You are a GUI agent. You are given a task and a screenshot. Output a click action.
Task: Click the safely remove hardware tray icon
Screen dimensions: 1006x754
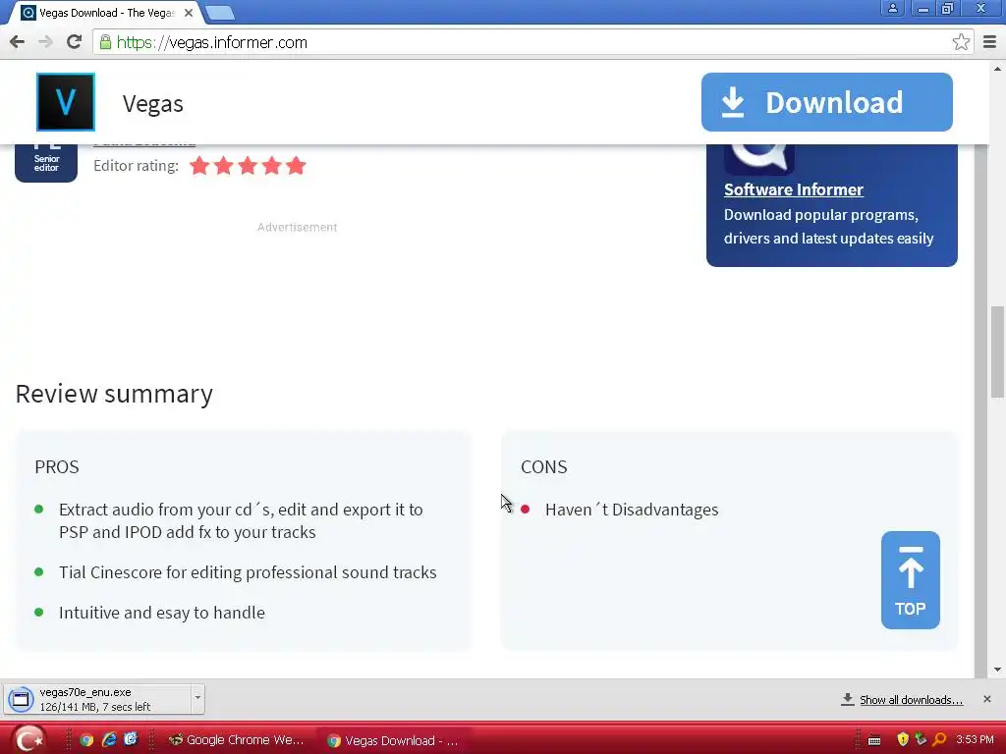921,739
